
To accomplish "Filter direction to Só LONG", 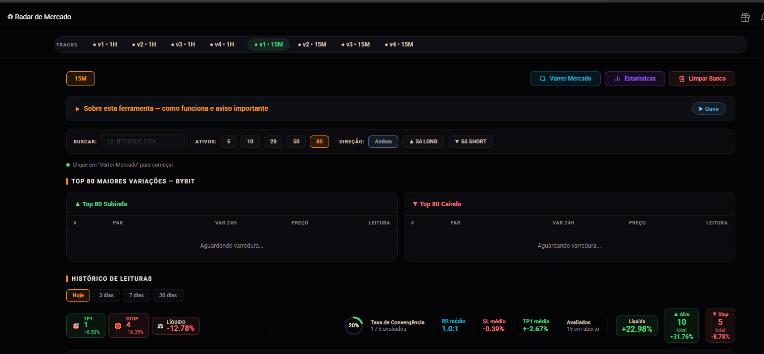I will tap(423, 142).
